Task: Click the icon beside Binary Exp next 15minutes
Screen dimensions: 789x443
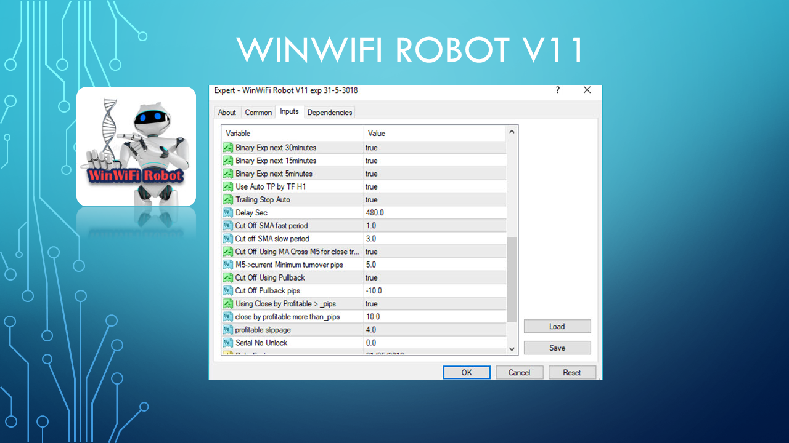Action: [227, 161]
